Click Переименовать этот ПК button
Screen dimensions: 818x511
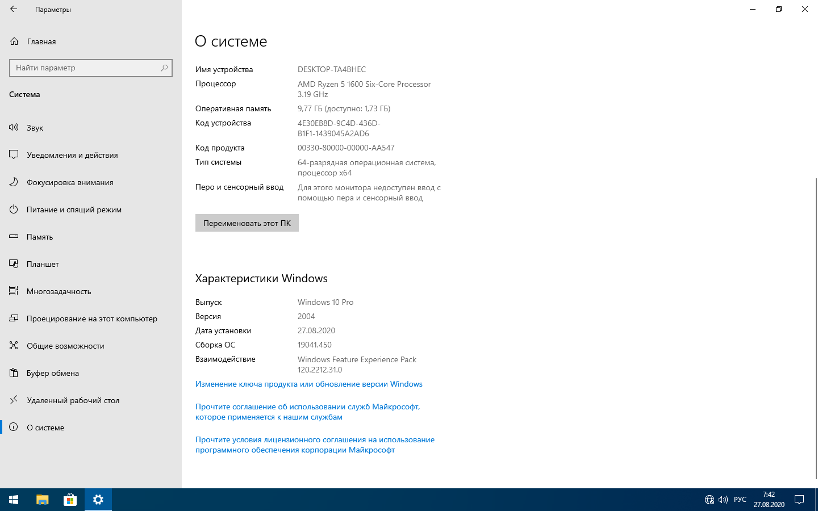(x=247, y=223)
